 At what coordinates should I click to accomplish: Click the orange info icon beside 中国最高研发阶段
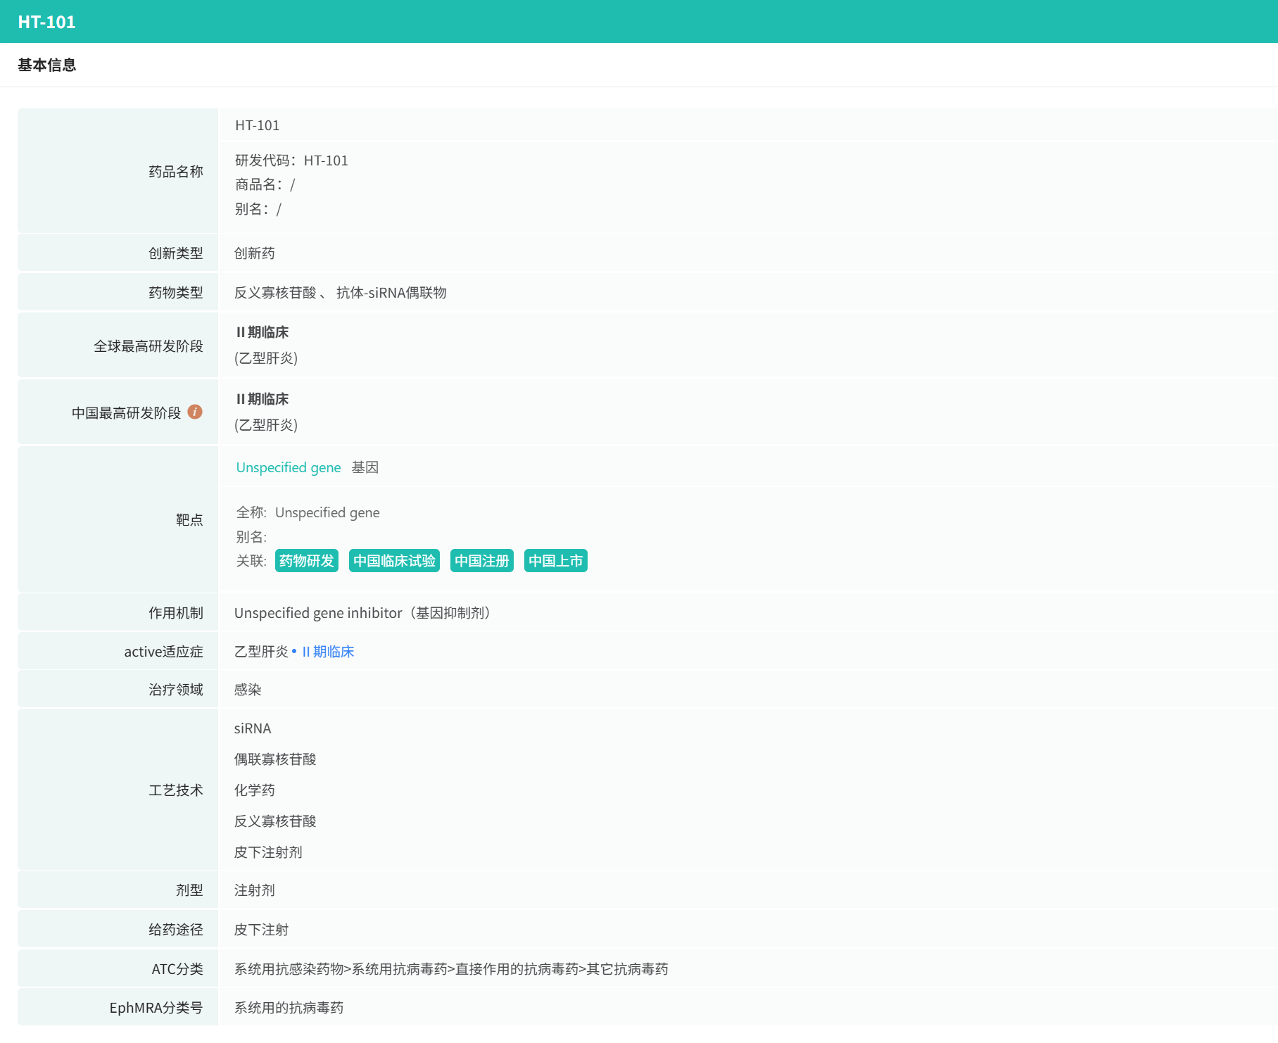coord(195,412)
